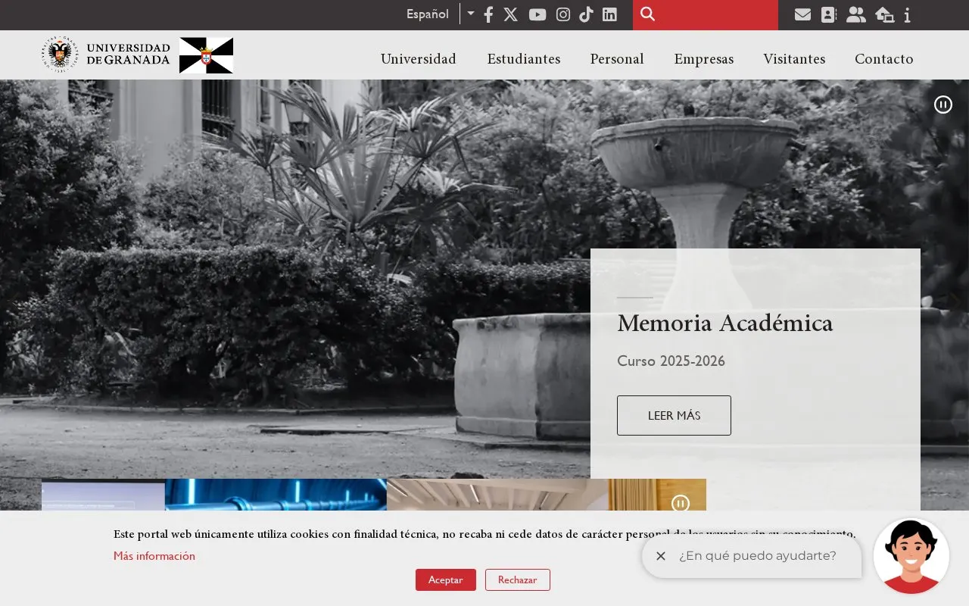Image resolution: width=969 pixels, height=606 pixels.
Task: Click the people group icon
Action: (x=856, y=14)
